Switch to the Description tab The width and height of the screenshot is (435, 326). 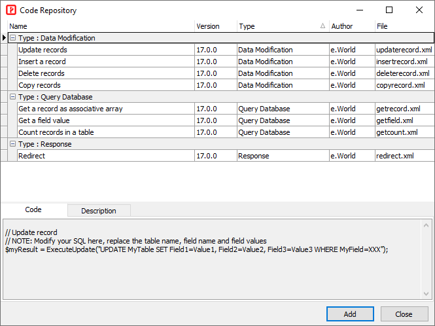[x=98, y=211]
